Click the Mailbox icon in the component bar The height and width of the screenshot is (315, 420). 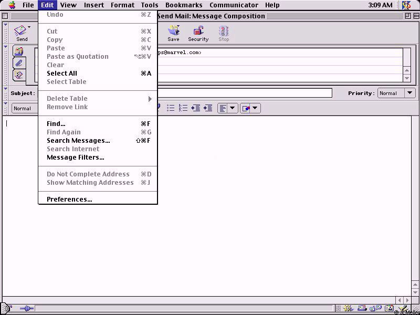[x=362, y=308]
